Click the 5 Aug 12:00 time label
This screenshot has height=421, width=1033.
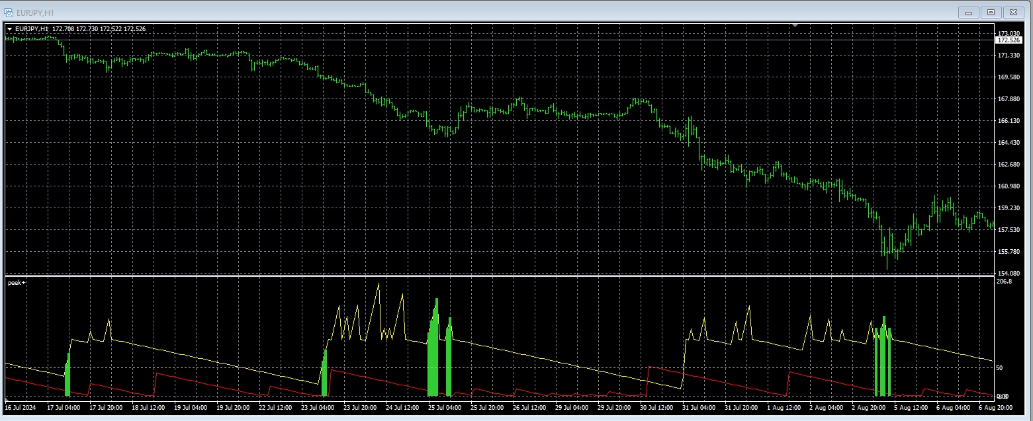[x=910, y=408]
